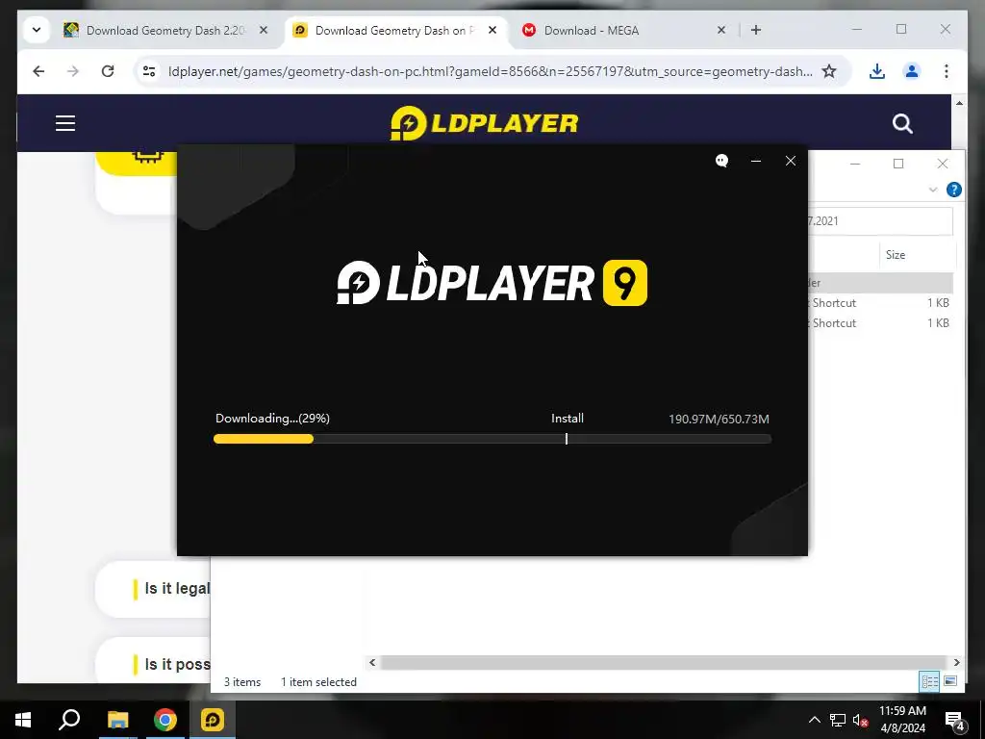Switch File Explorer to details view
Screen dimensions: 985x739
[x=930, y=681]
